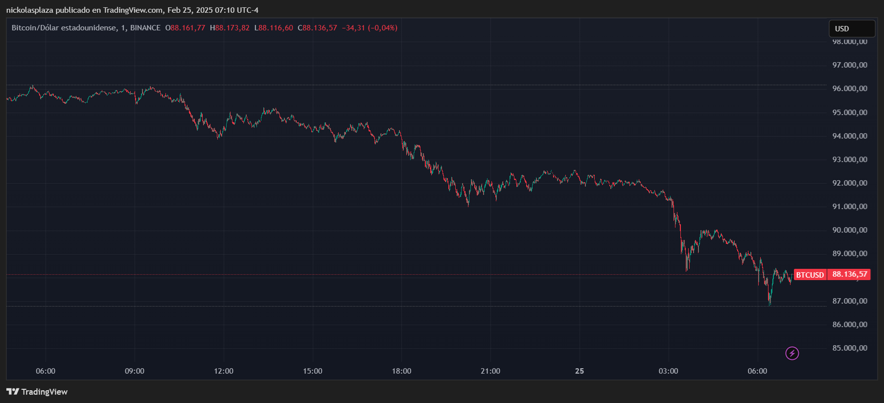Open the USD currency selector
Viewport: 884px width, 403px height.
click(x=852, y=29)
